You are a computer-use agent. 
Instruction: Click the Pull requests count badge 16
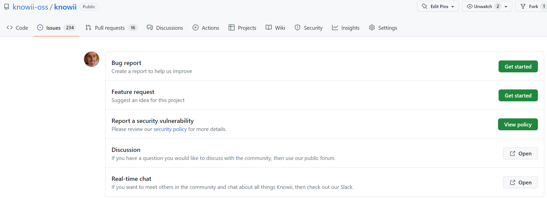[133, 28]
